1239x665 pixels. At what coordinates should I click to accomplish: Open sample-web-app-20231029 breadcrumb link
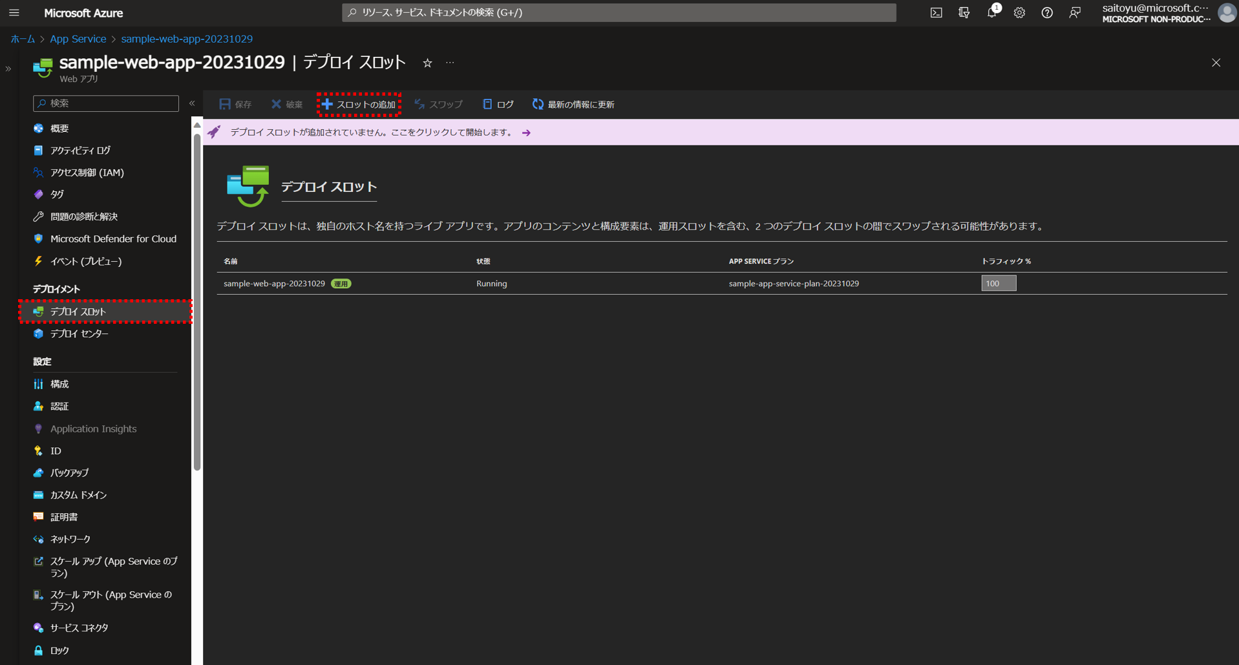click(x=187, y=39)
